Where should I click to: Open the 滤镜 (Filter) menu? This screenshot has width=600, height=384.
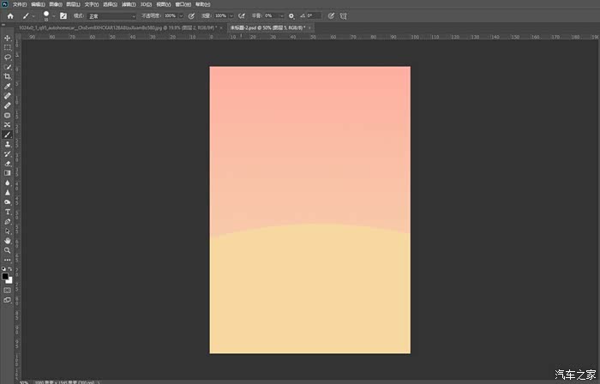128,4
